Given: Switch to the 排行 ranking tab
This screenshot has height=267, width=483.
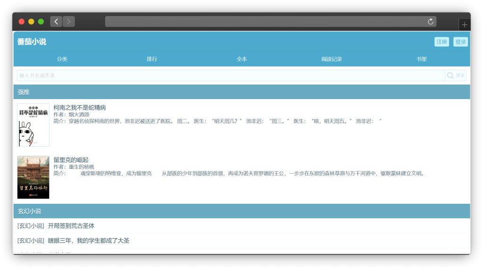Looking at the screenshot, I should tap(152, 59).
